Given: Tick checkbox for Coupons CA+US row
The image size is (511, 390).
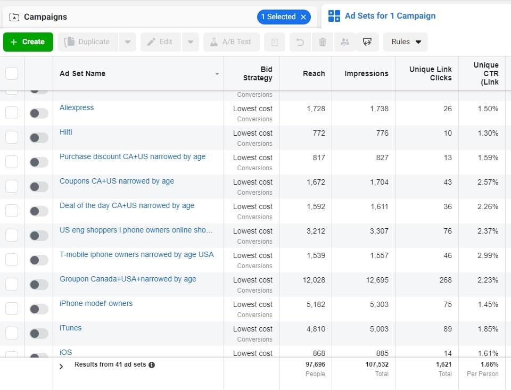Looking at the screenshot, I should tap(12, 186).
